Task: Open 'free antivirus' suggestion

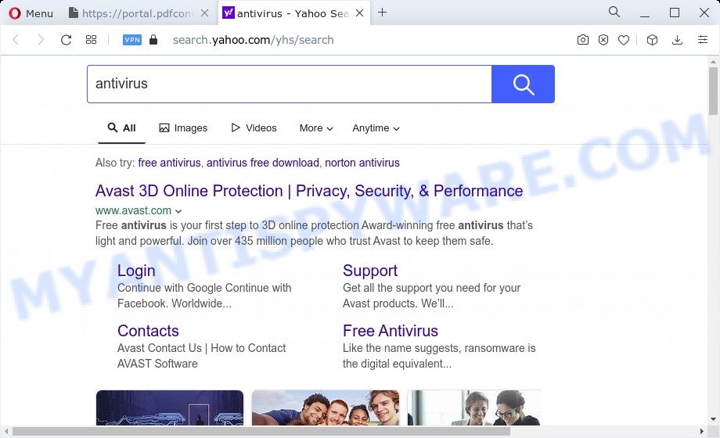Action: [x=170, y=163]
